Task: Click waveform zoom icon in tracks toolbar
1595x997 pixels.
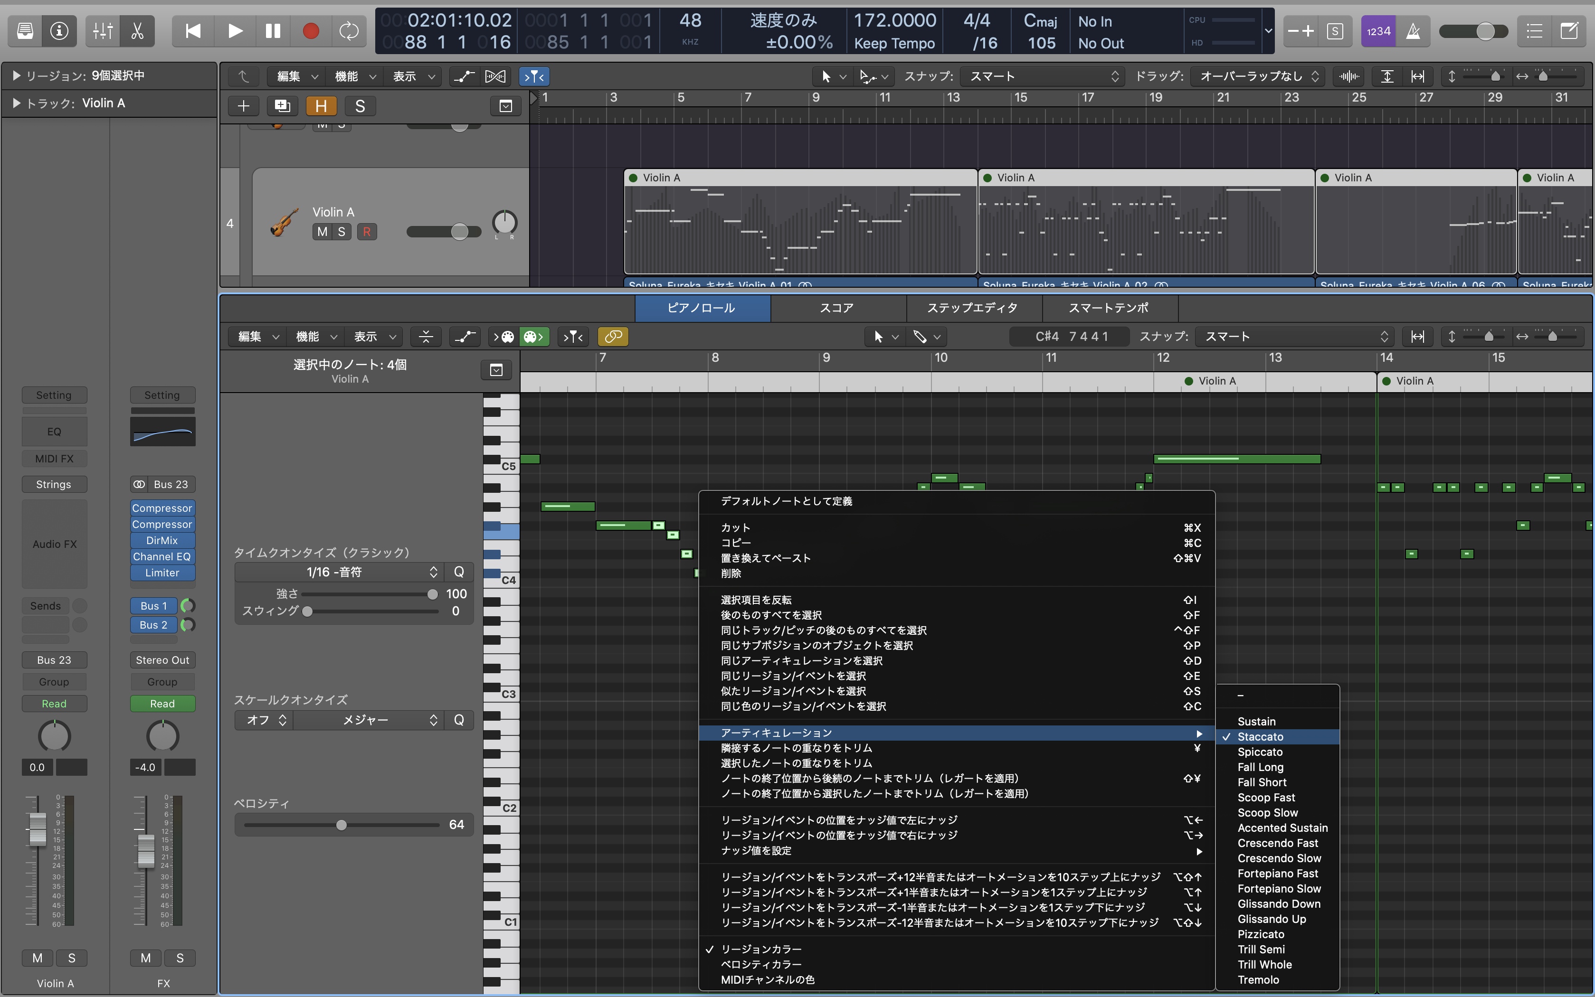Action: coord(1349,76)
